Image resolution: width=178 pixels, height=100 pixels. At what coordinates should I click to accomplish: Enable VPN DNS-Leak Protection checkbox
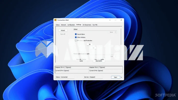coord(76,41)
